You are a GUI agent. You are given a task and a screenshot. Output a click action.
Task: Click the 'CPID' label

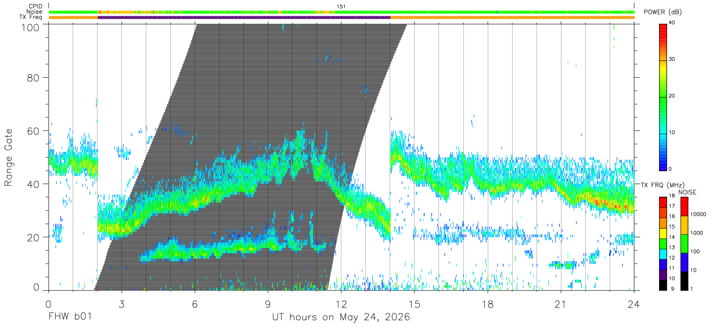[35, 6]
